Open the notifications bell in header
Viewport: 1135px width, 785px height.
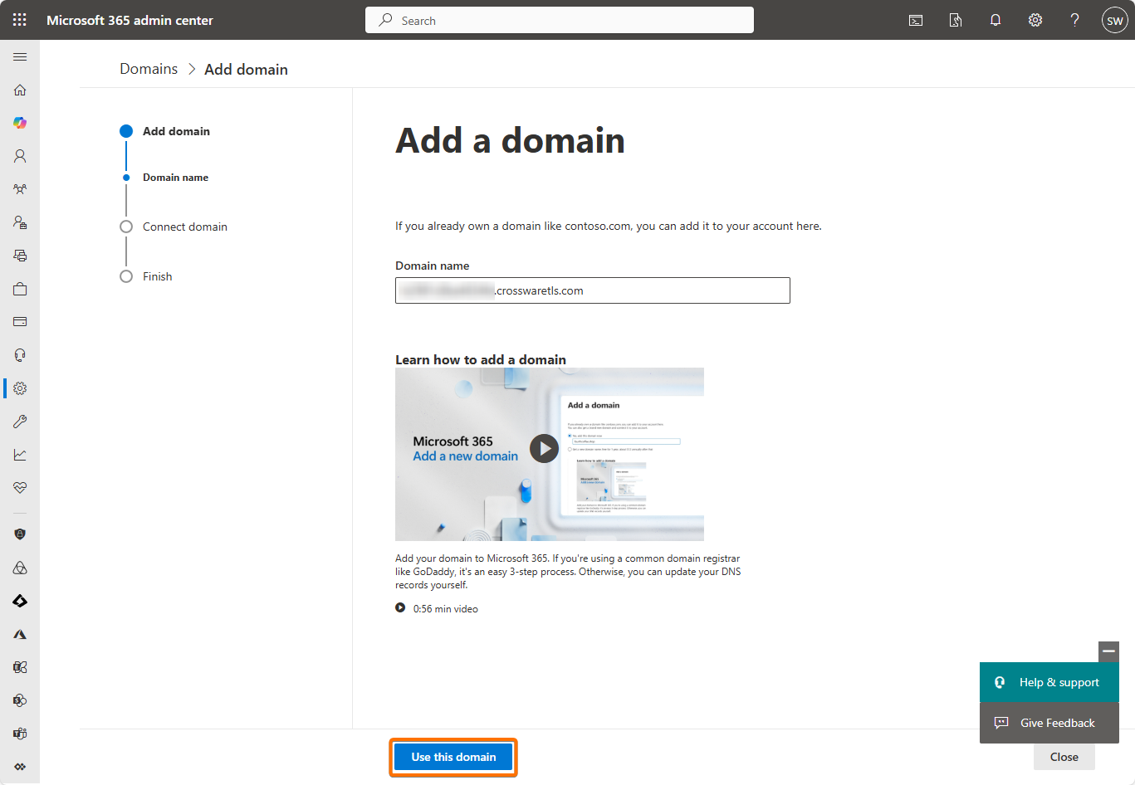tap(996, 21)
